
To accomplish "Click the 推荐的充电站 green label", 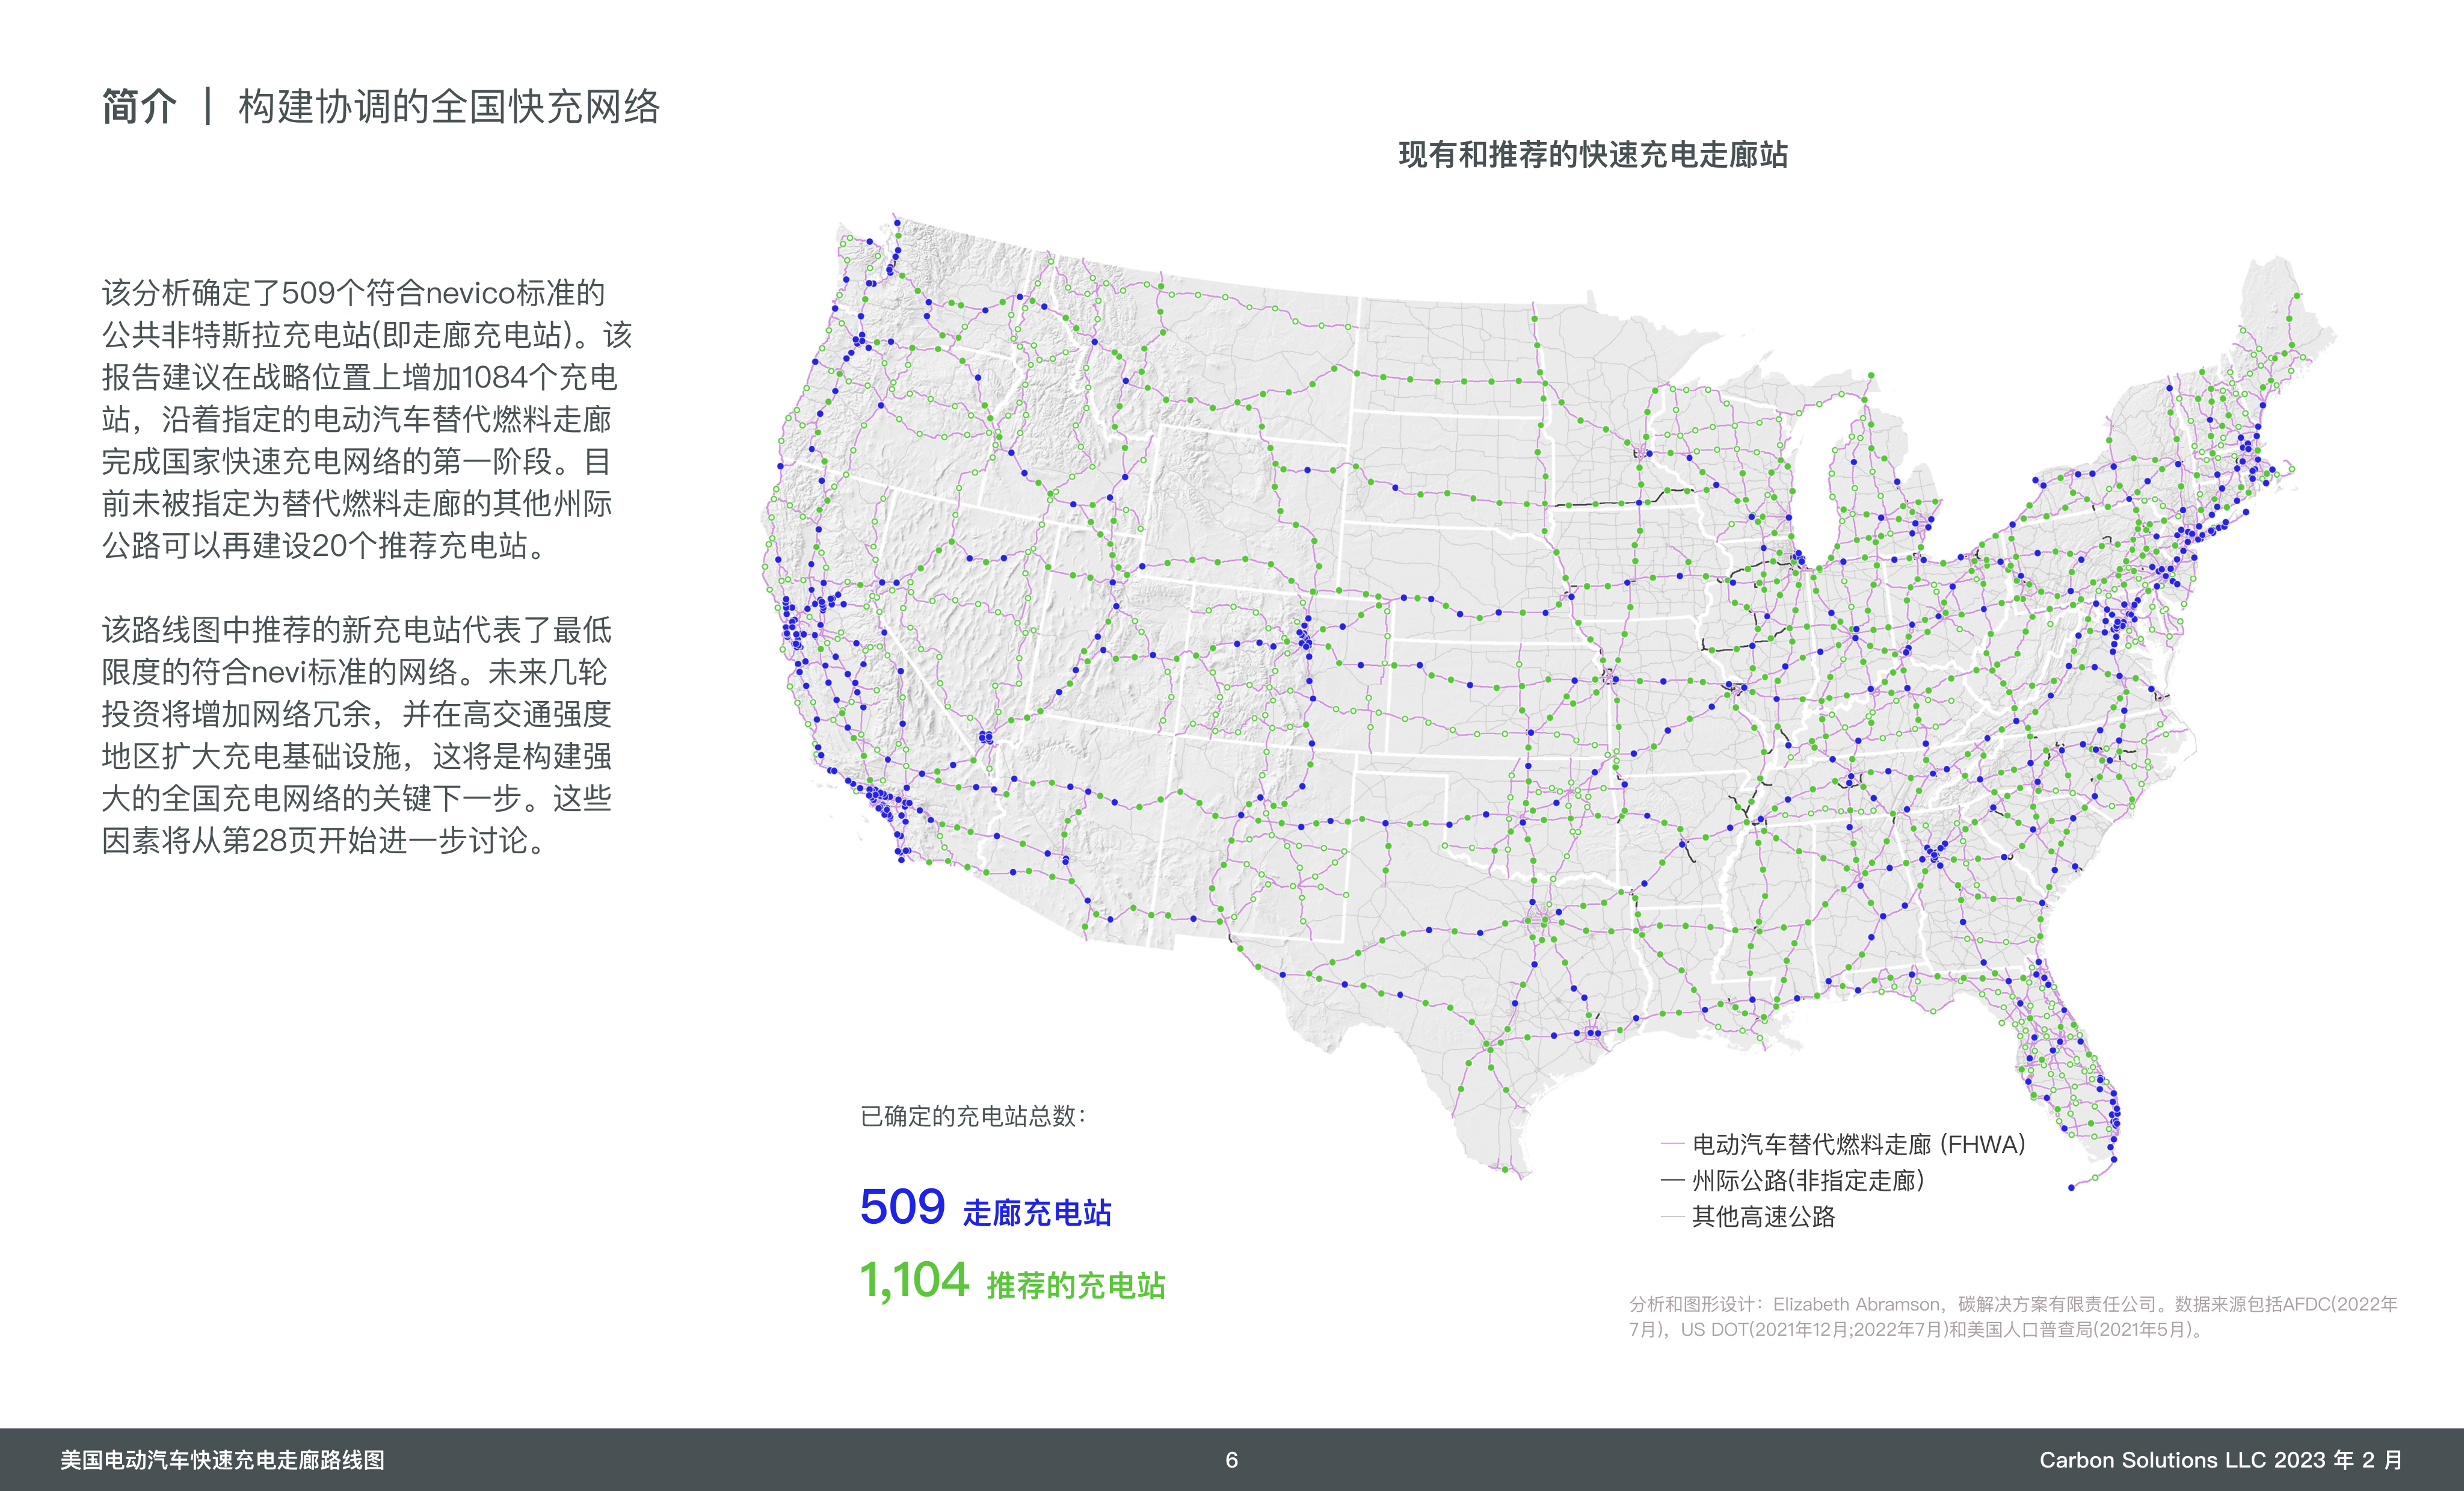I will tap(1076, 1285).
